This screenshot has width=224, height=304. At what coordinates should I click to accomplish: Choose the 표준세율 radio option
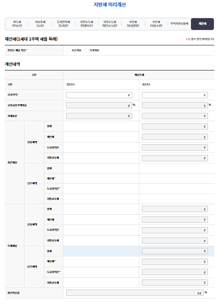[68, 50]
